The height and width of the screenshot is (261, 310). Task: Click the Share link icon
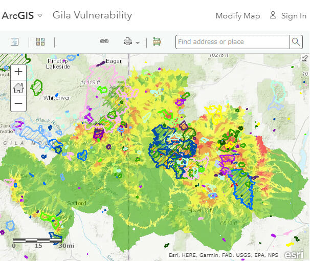point(104,42)
